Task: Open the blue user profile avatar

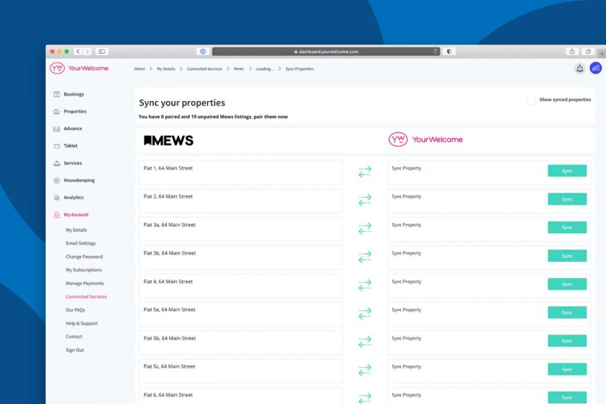Action: click(x=596, y=68)
